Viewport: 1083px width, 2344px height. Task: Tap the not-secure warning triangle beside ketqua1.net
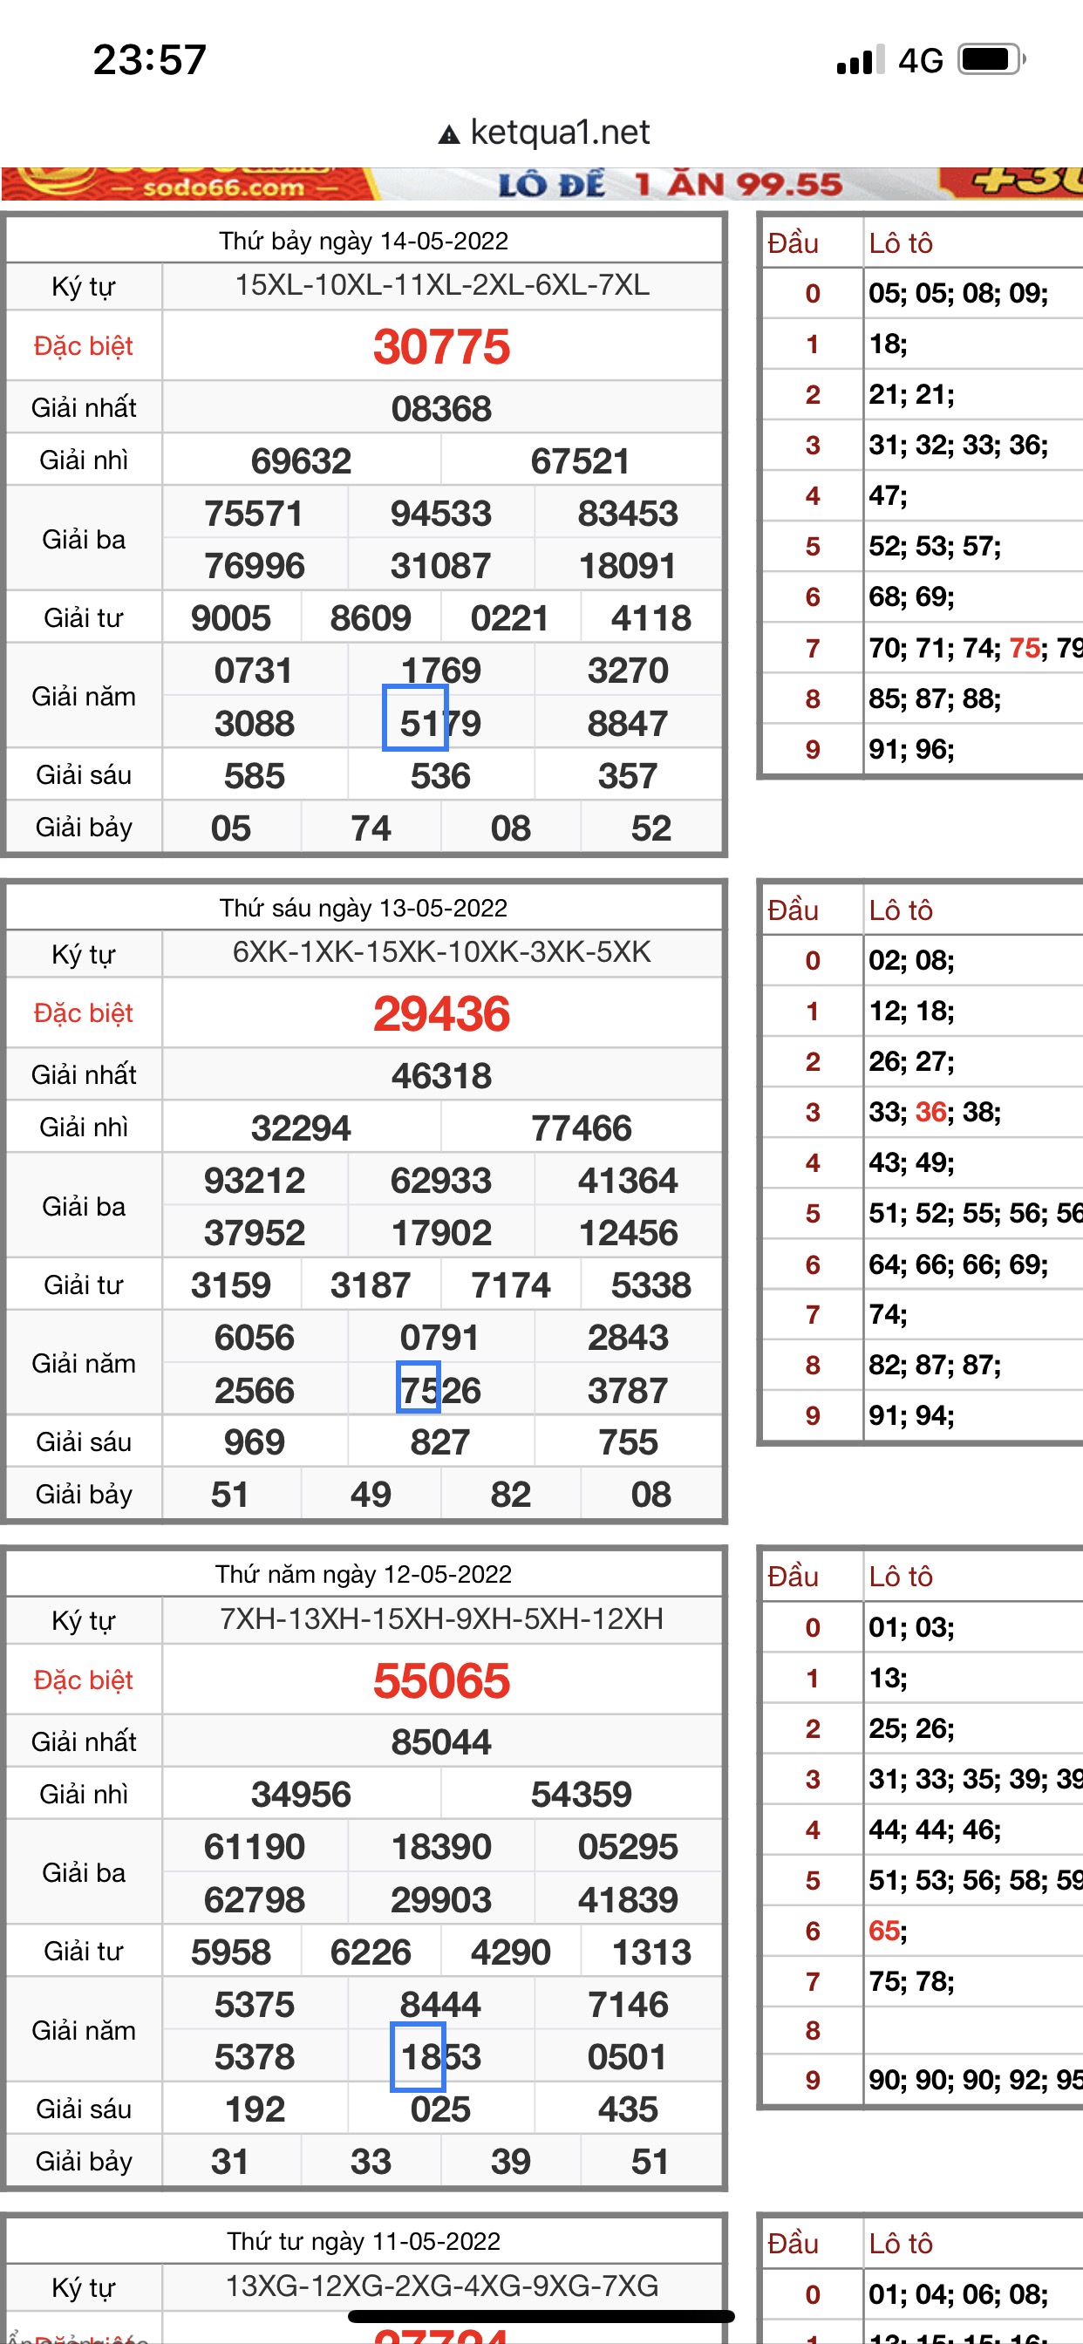pos(449,134)
